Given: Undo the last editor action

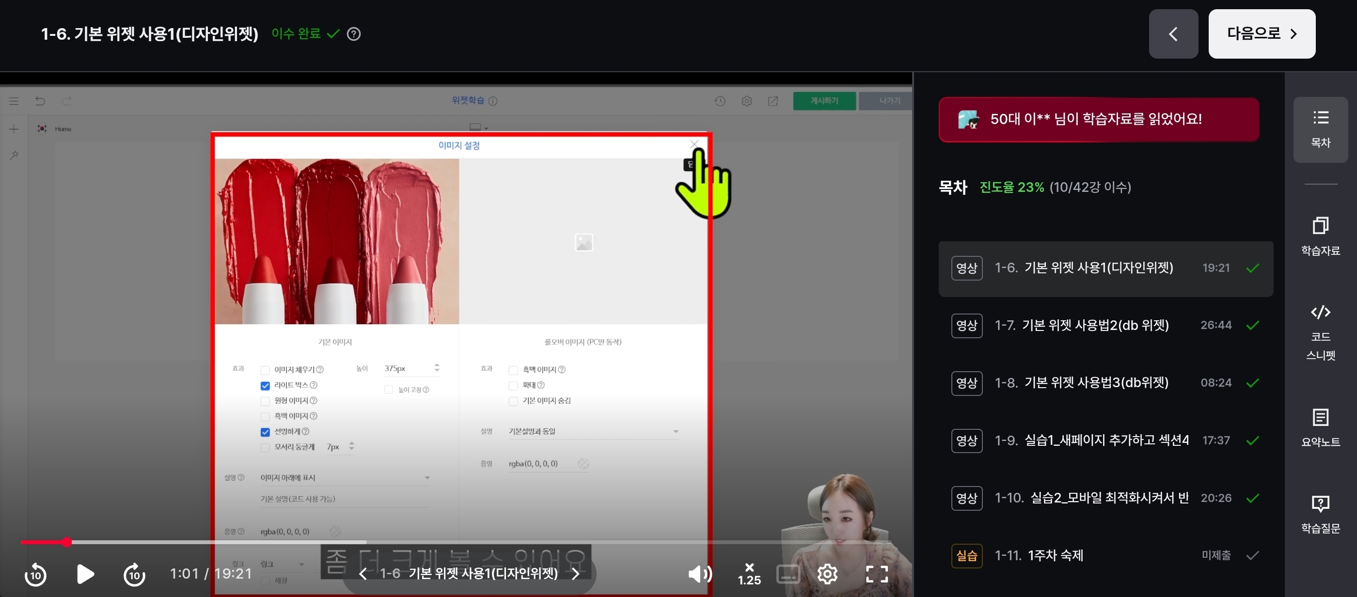Looking at the screenshot, I should [x=40, y=101].
